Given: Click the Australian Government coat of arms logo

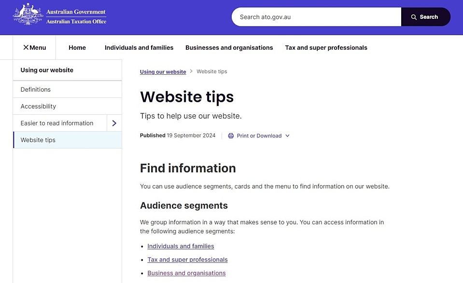Looking at the screenshot, I should [28, 14].
